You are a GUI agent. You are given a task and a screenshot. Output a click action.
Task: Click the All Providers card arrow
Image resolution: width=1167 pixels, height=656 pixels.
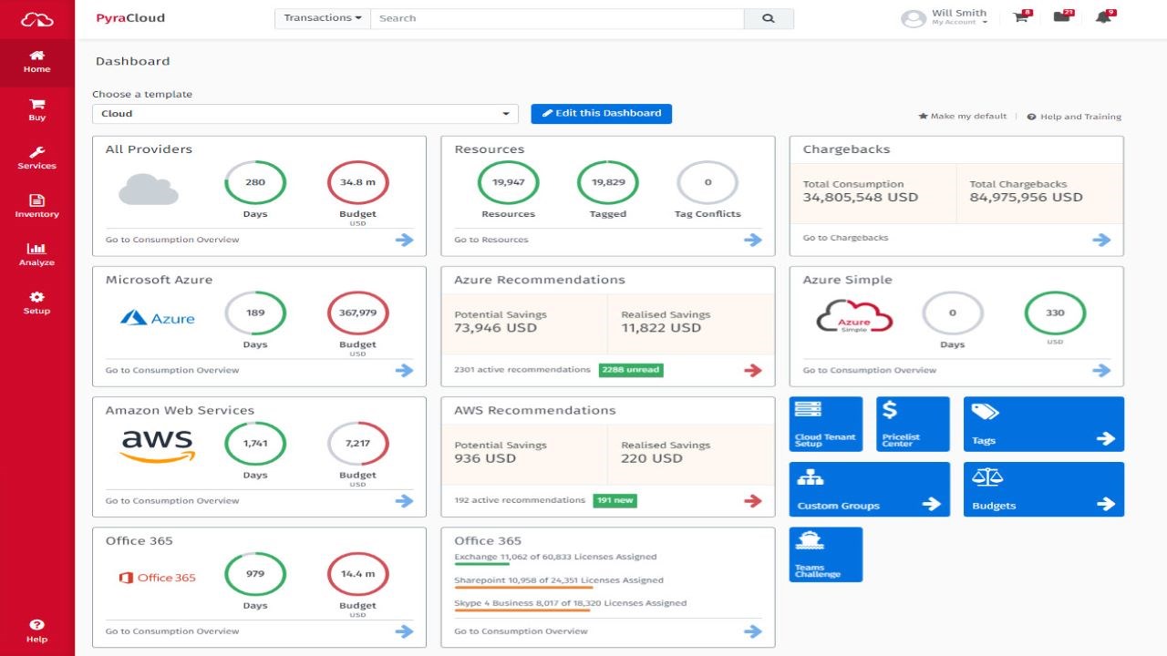pos(404,240)
